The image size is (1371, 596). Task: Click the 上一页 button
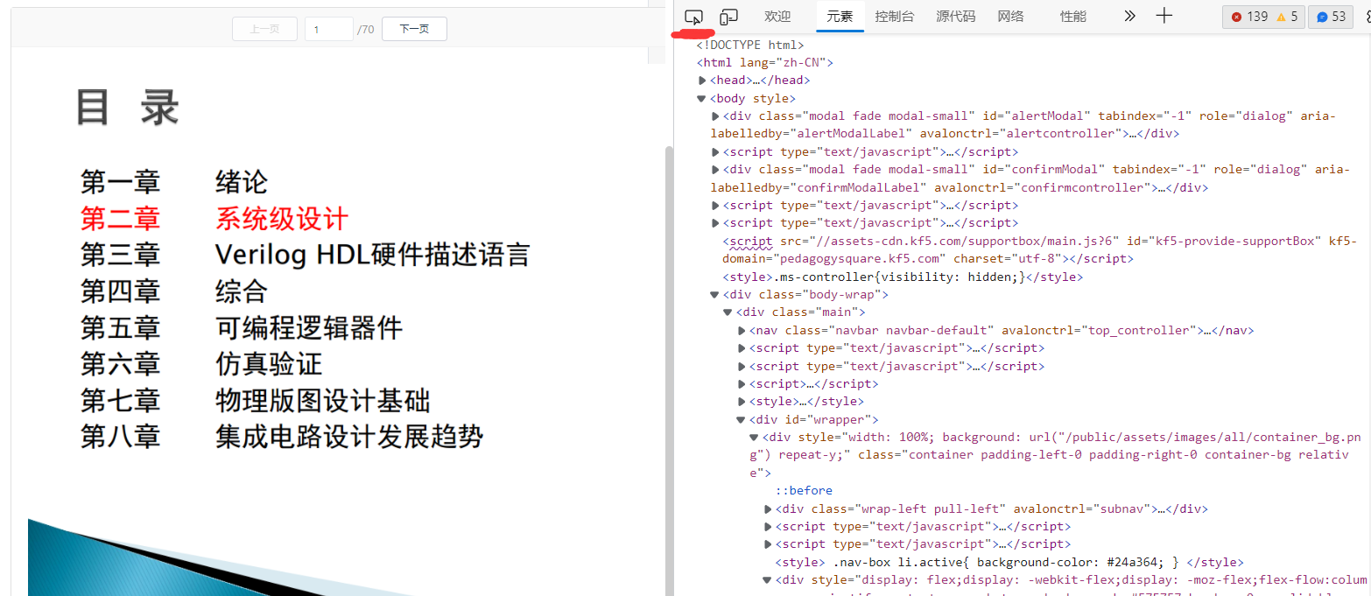[x=264, y=29]
